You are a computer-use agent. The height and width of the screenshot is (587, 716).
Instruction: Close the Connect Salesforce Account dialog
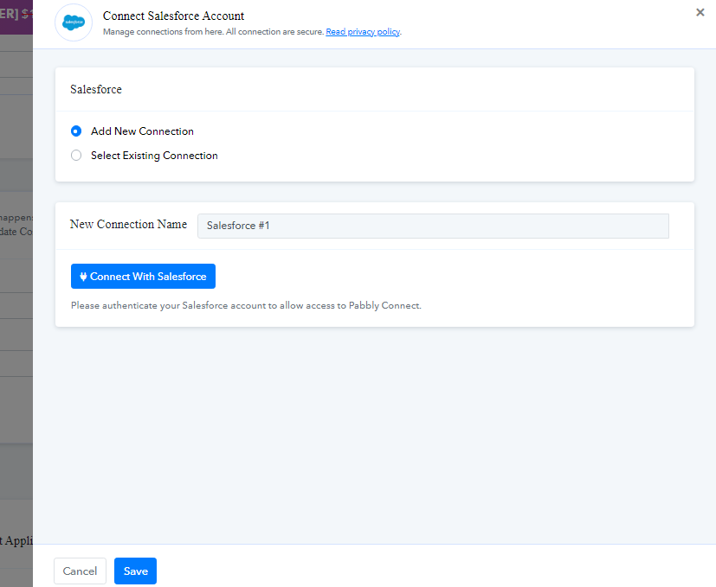pos(700,13)
